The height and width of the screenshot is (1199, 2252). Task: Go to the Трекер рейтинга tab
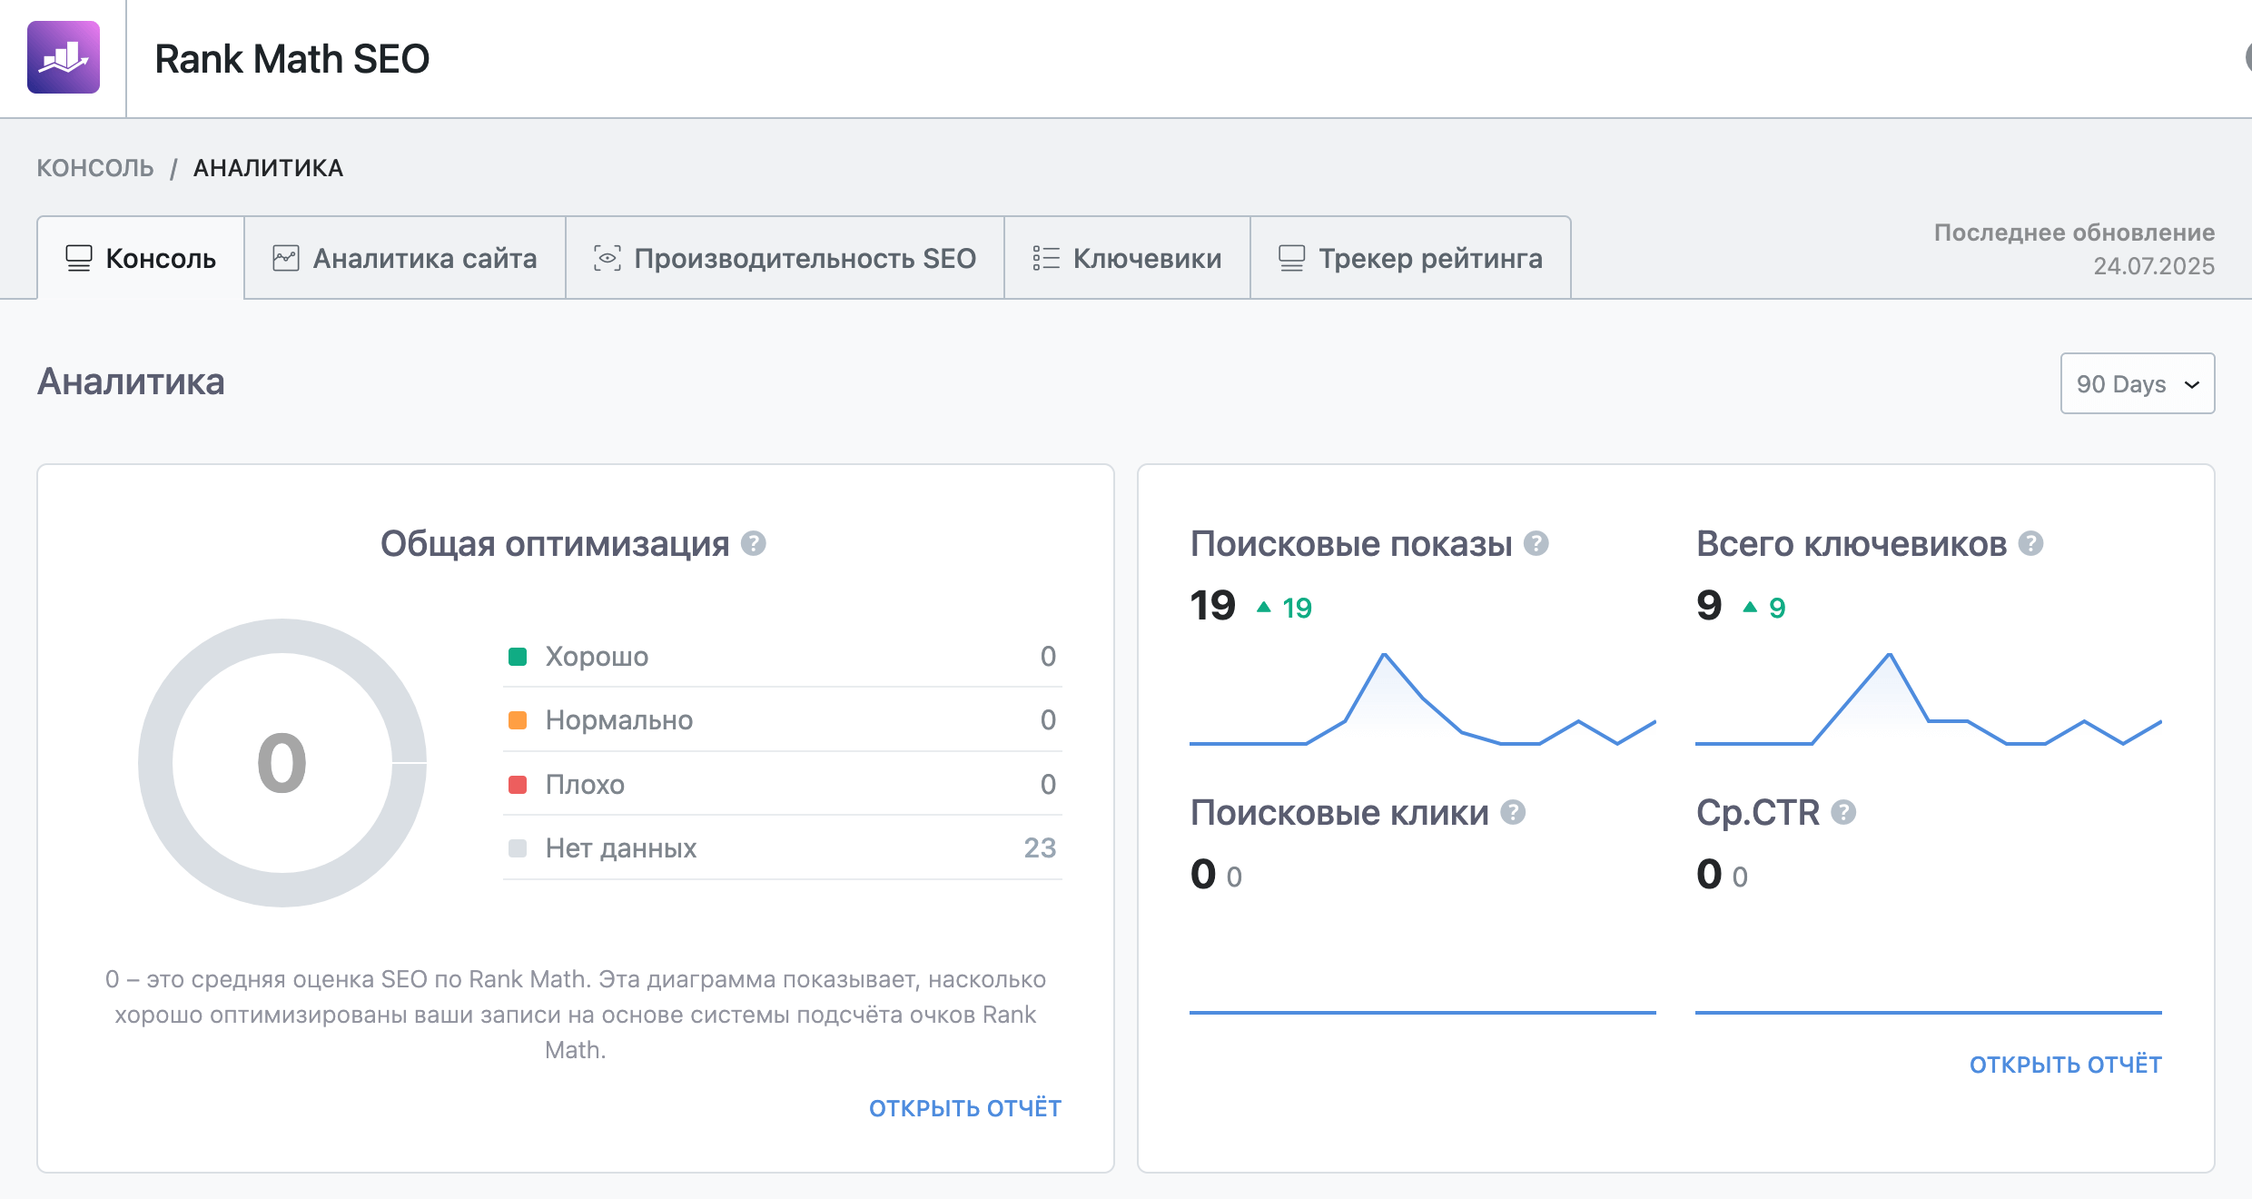(x=1410, y=258)
